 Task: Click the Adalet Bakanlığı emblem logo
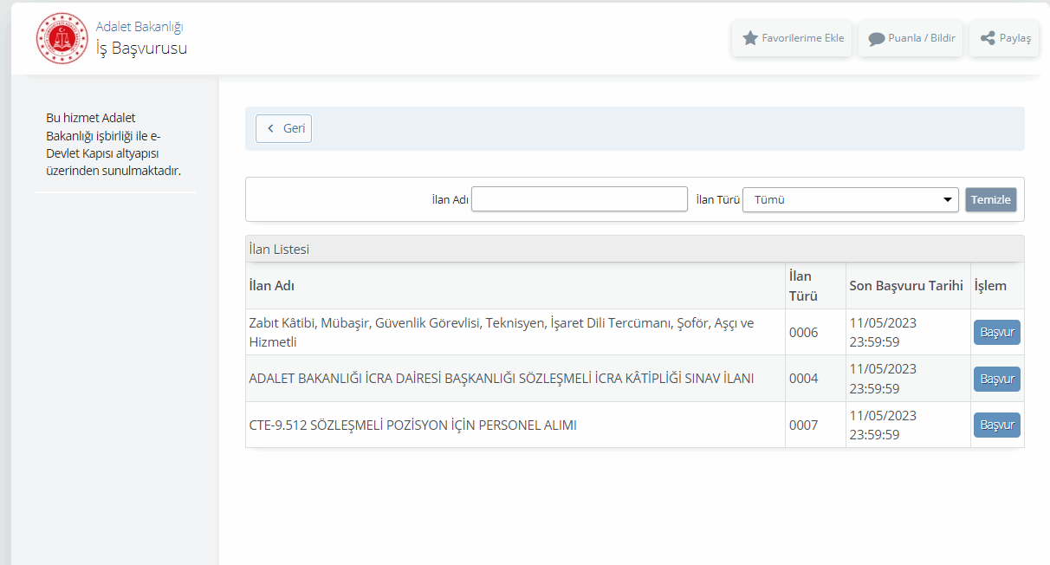[x=62, y=38]
